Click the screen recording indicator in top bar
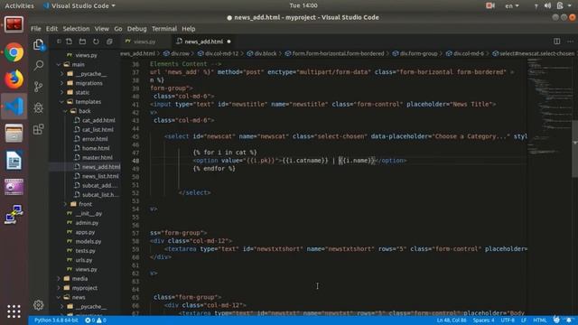Screen dimensions: 578x325 pos(489,5)
